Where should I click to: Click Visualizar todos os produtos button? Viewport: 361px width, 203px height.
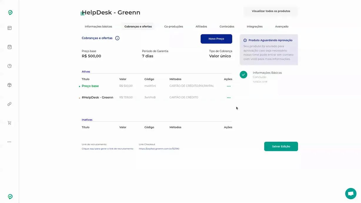[271, 11]
